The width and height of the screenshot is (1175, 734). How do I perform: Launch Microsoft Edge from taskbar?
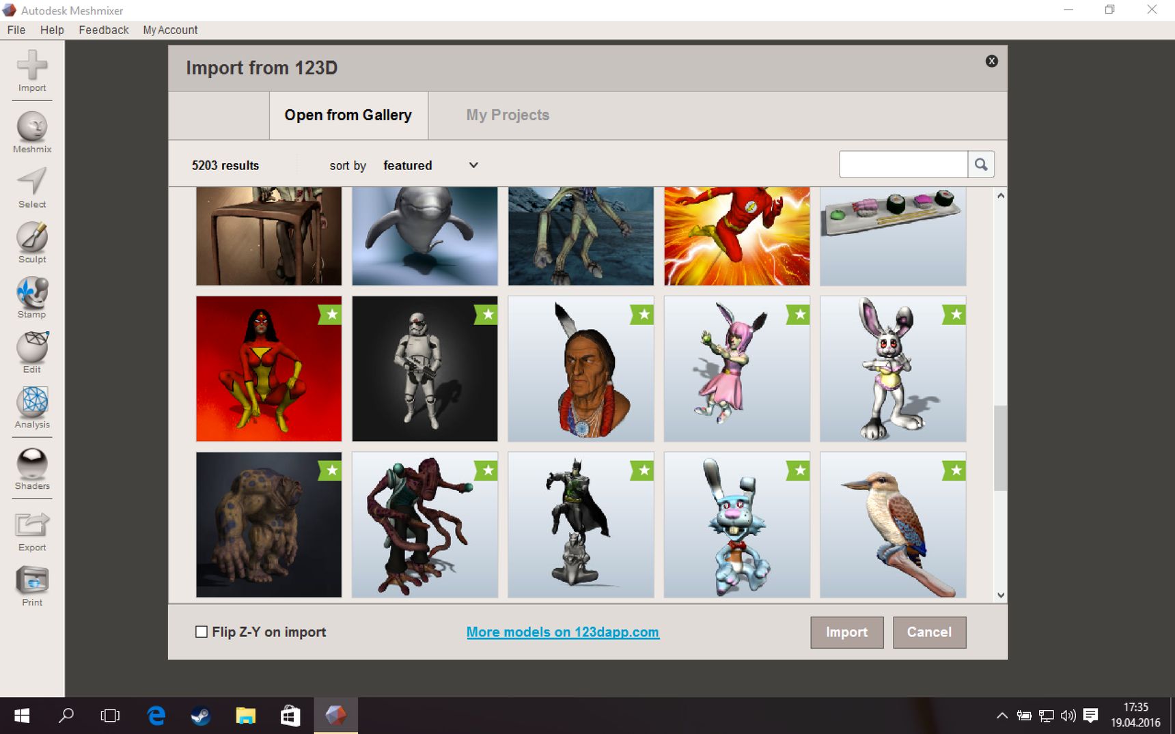coord(156,716)
